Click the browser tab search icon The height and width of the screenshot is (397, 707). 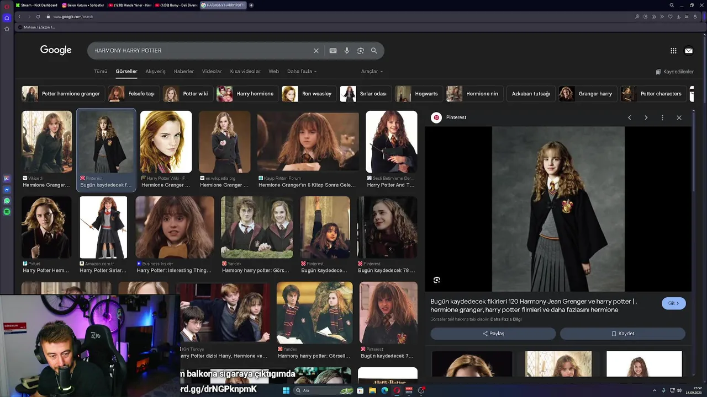(x=672, y=5)
